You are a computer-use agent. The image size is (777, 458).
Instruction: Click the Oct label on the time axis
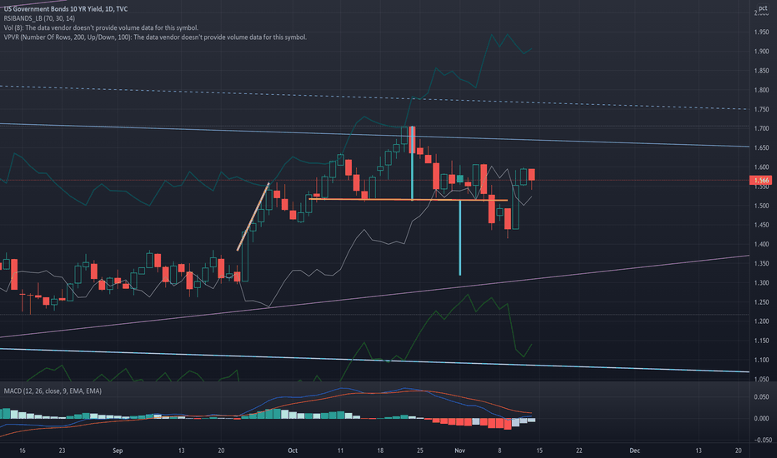[x=293, y=451]
